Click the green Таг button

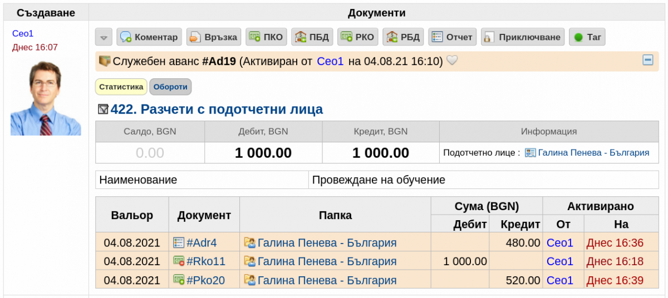587,37
